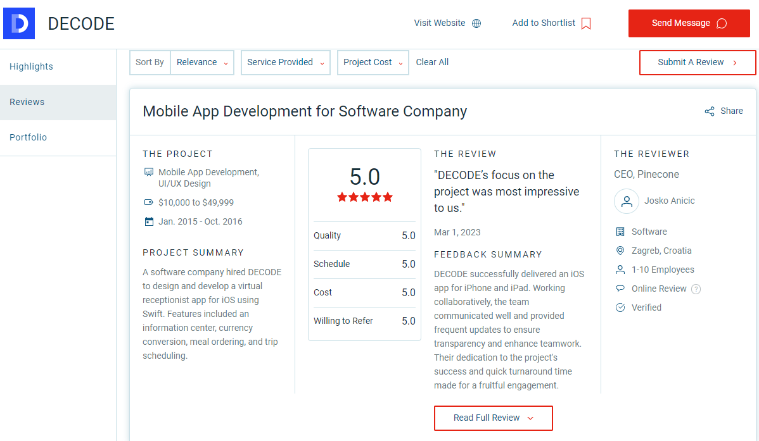This screenshot has width=759, height=441.
Task: Click the Willing to Refer rating row
Action: click(x=364, y=321)
